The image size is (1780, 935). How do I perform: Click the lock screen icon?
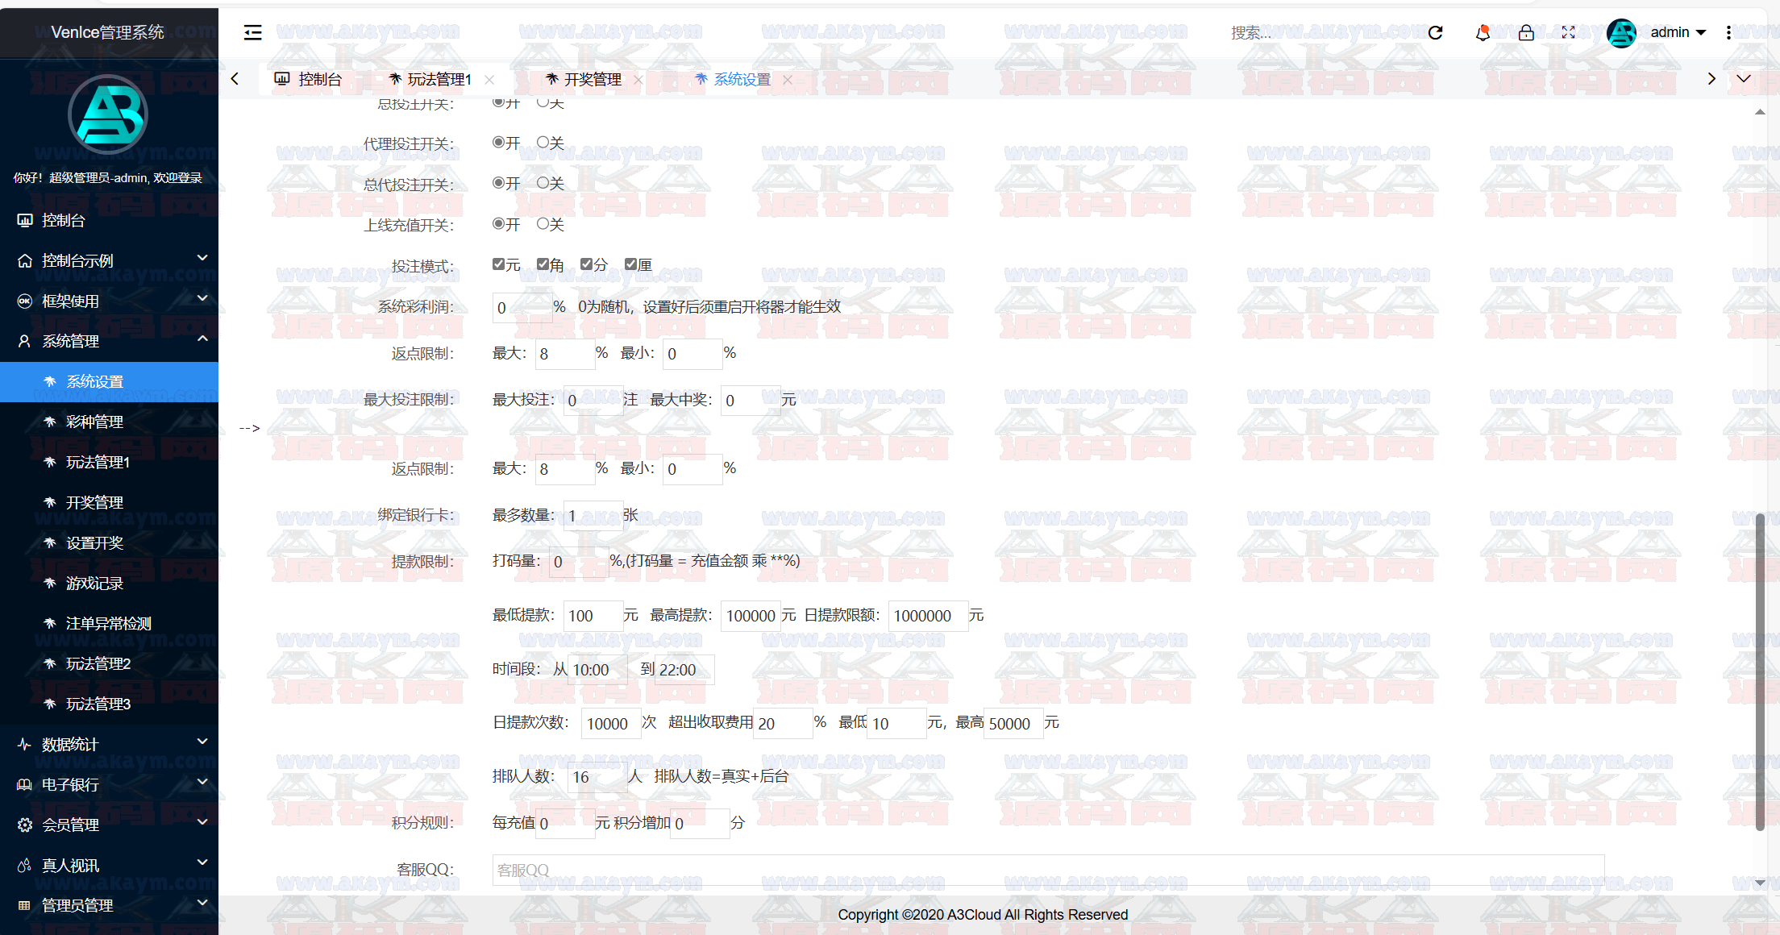coord(1525,32)
